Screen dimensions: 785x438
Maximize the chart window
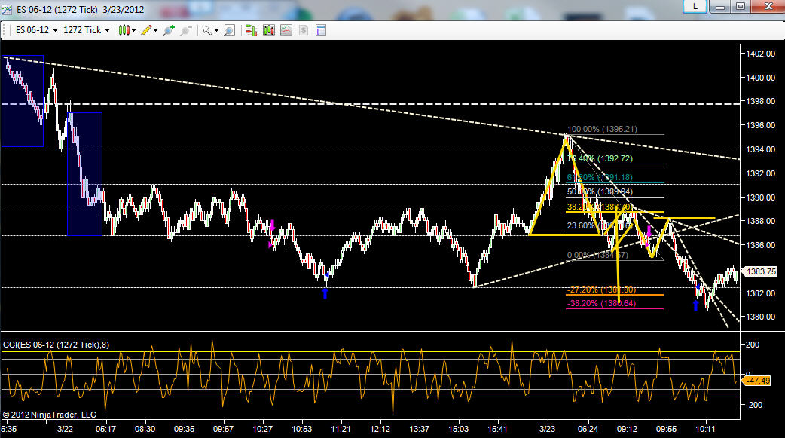[741, 6]
